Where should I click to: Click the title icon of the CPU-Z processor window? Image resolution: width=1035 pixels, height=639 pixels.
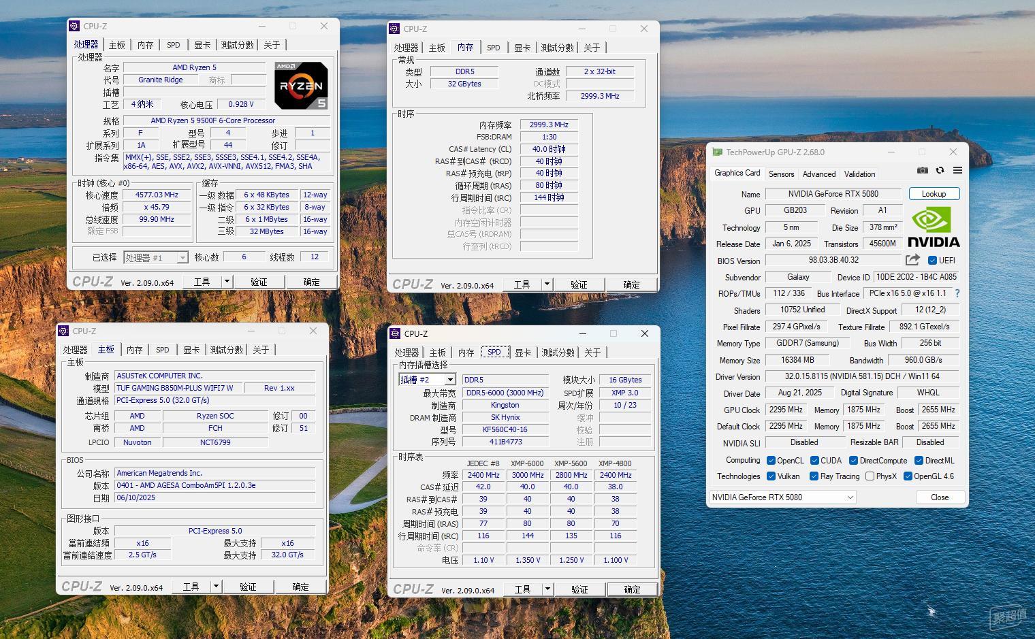[x=74, y=26]
